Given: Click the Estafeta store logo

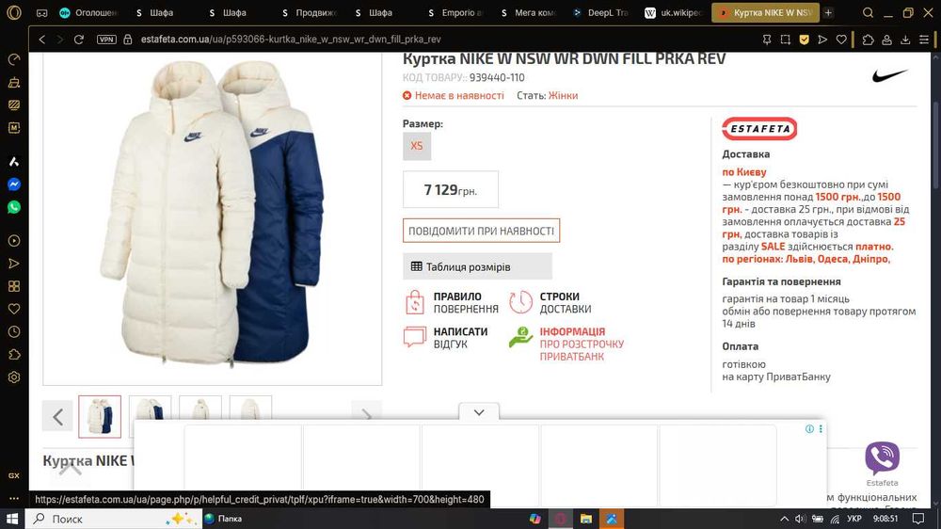Looking at the screenshot, I should click(x=759, y=129).
